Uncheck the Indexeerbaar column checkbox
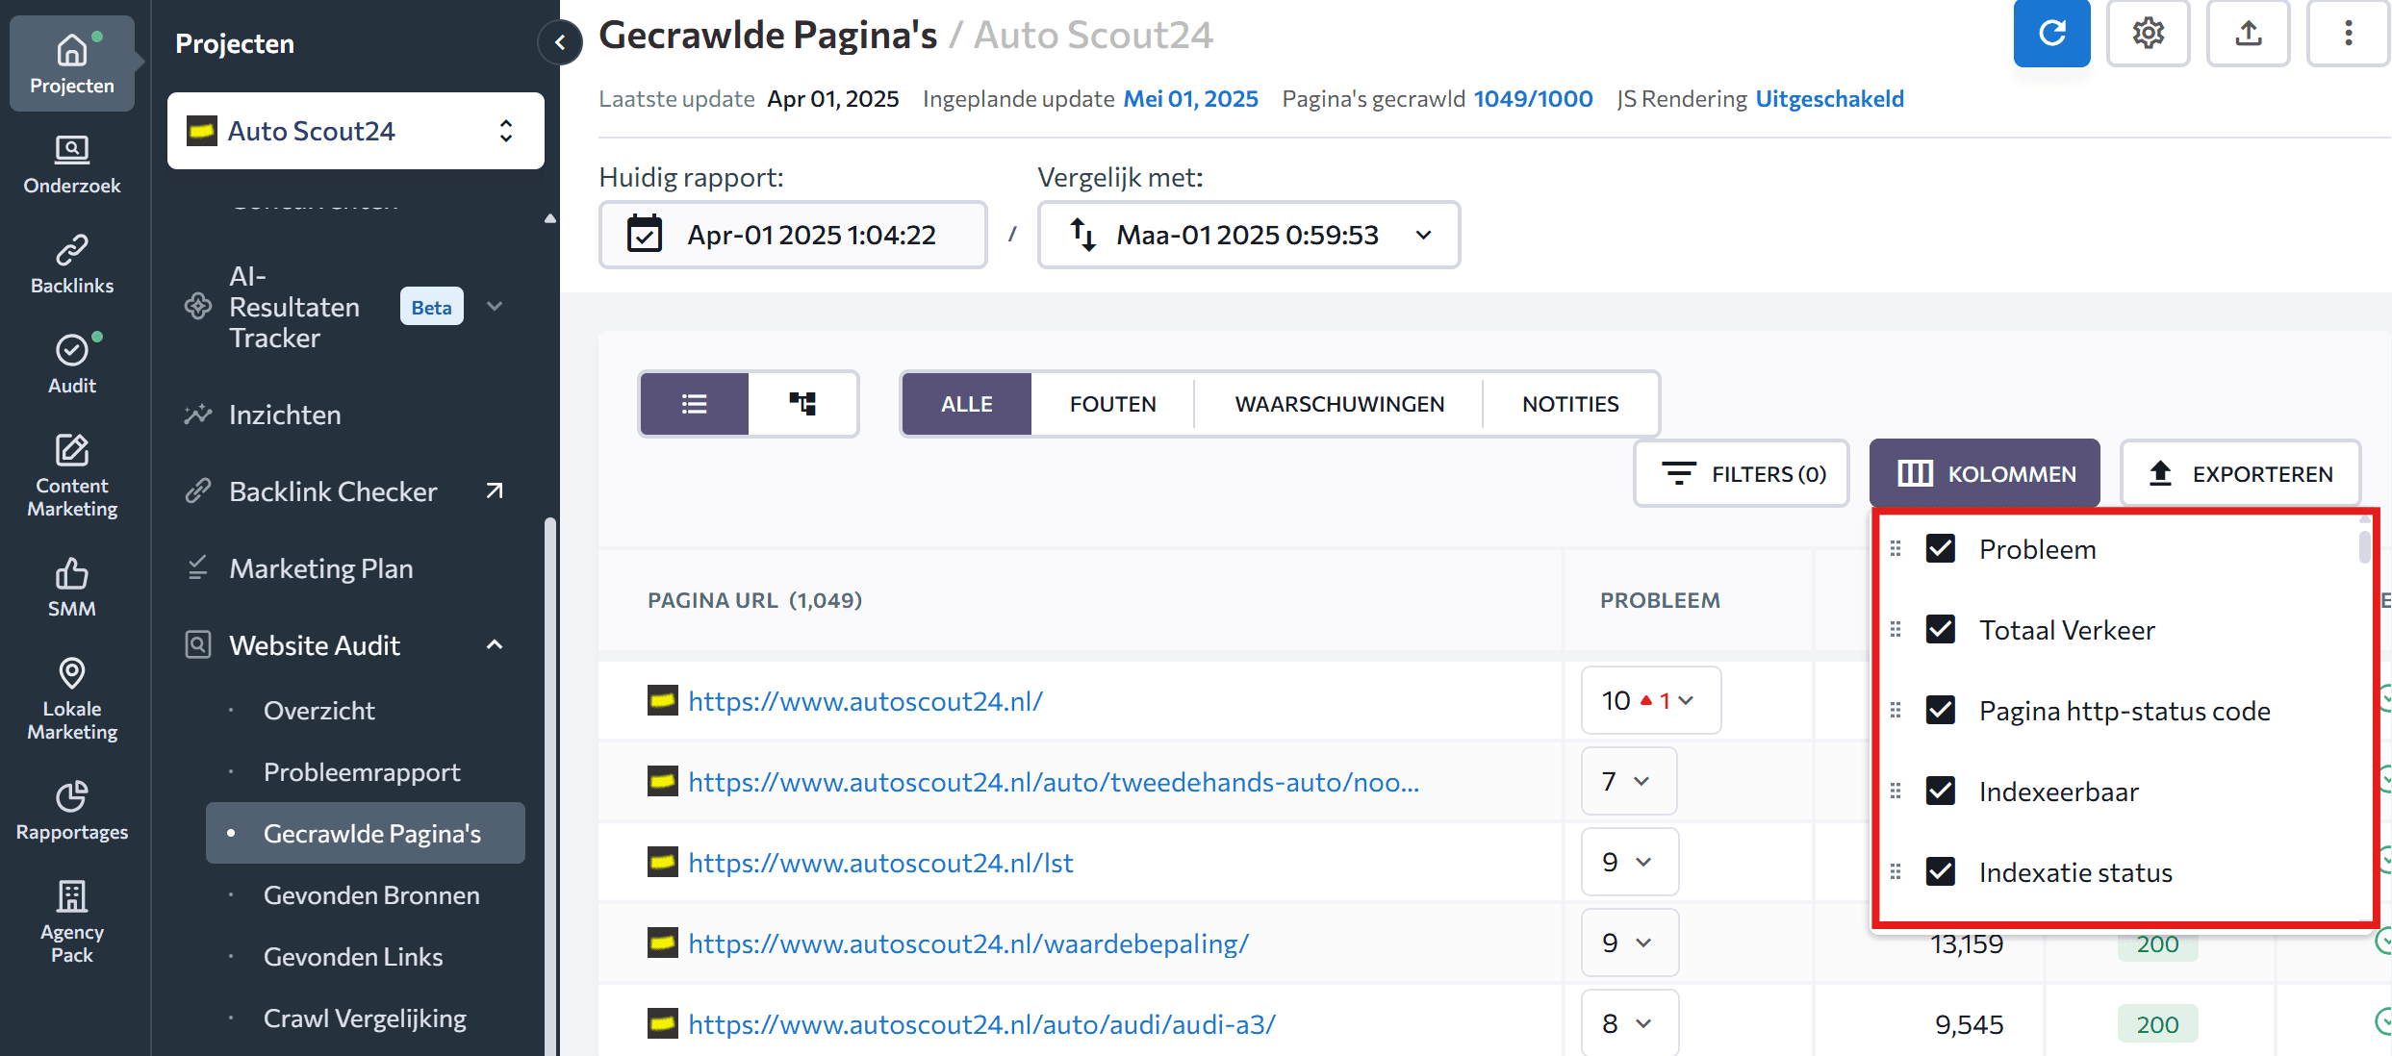 (x=1941, y=792)
